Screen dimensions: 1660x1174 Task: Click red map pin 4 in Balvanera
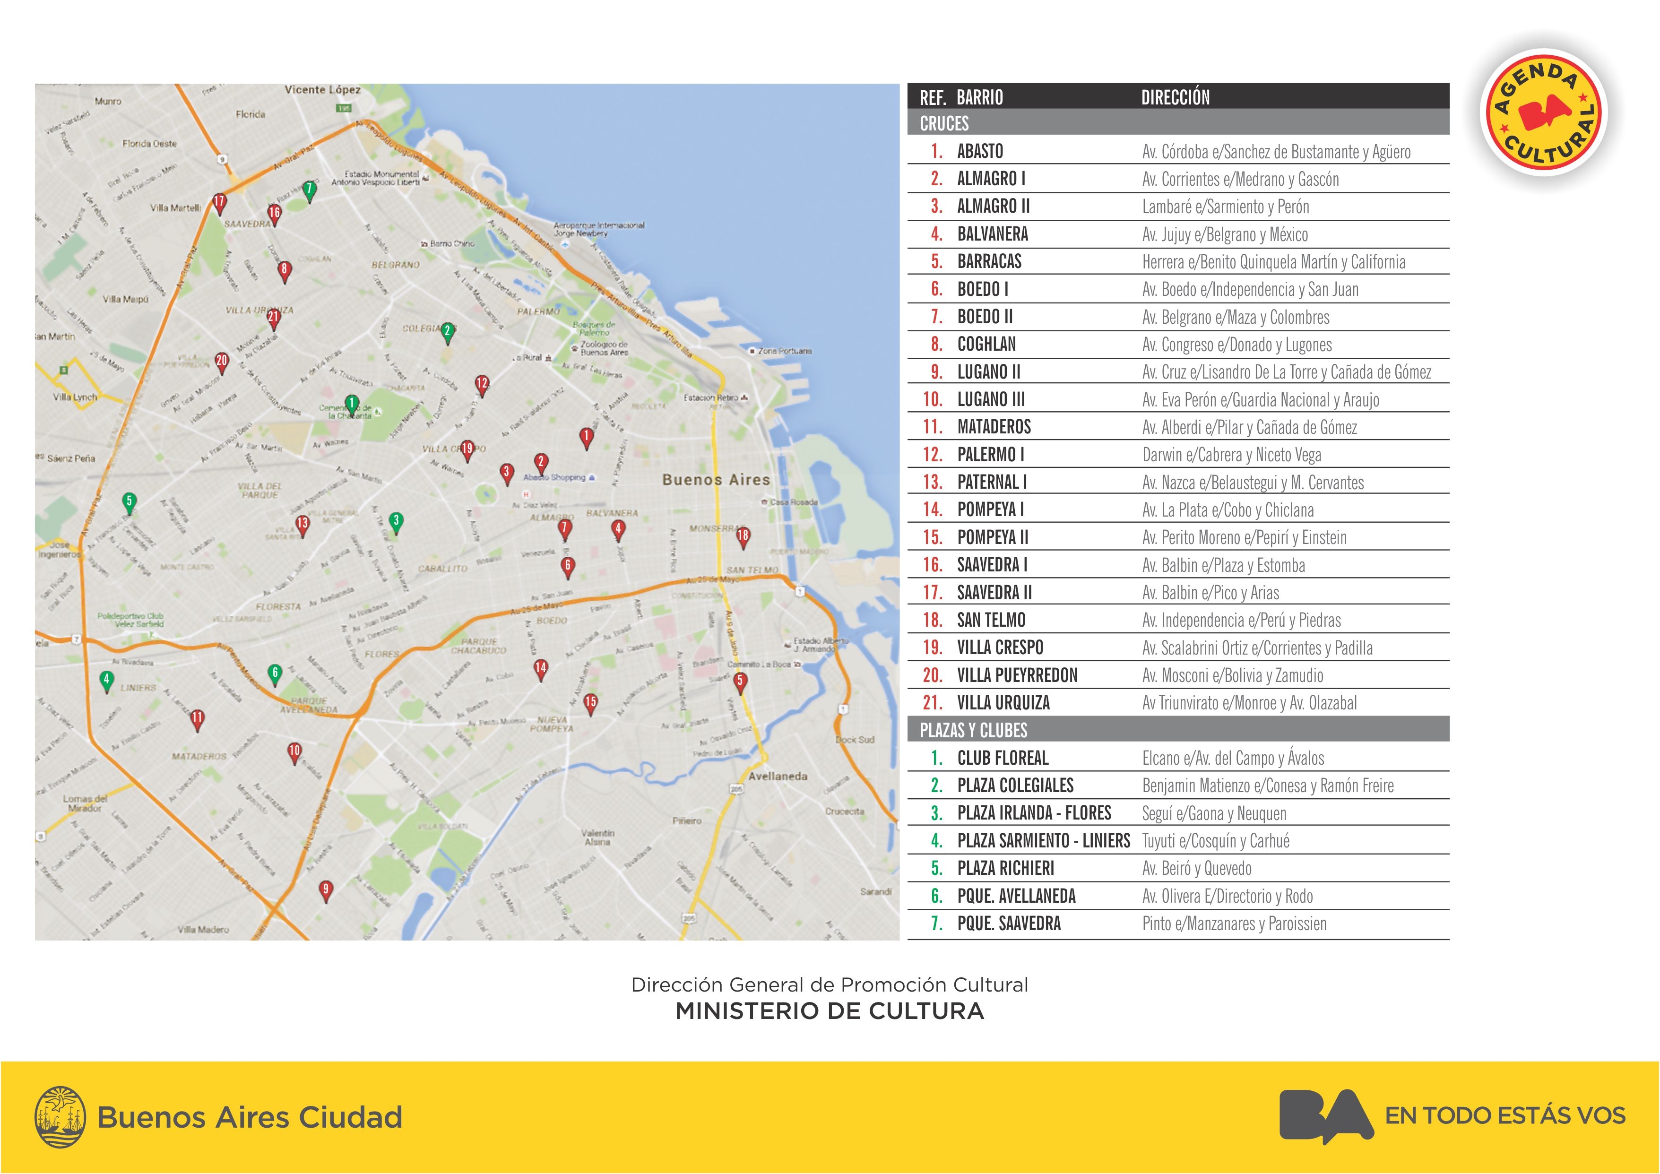click(617, 531)
